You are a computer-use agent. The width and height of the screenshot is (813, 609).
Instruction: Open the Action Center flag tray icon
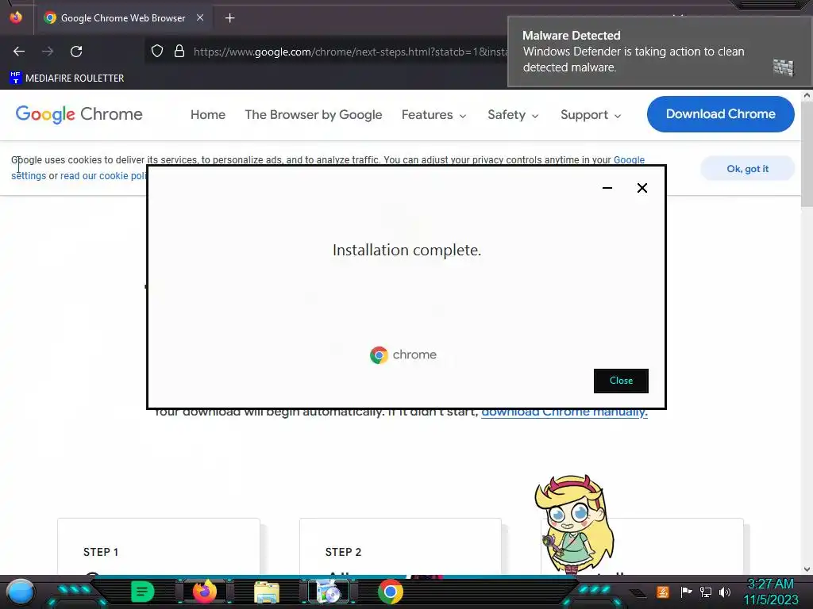click(686, 592)
